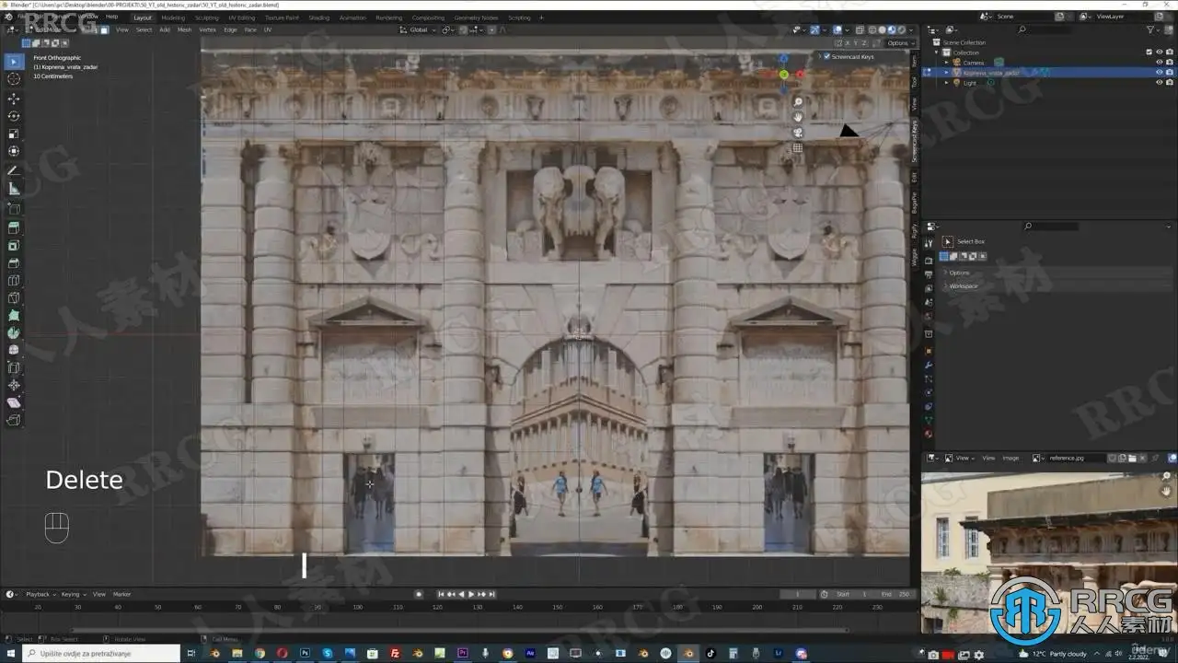This screenshot has width=1178, height=663.
Task: Open timeline Playback dropdown
Action: coord(40,594)
